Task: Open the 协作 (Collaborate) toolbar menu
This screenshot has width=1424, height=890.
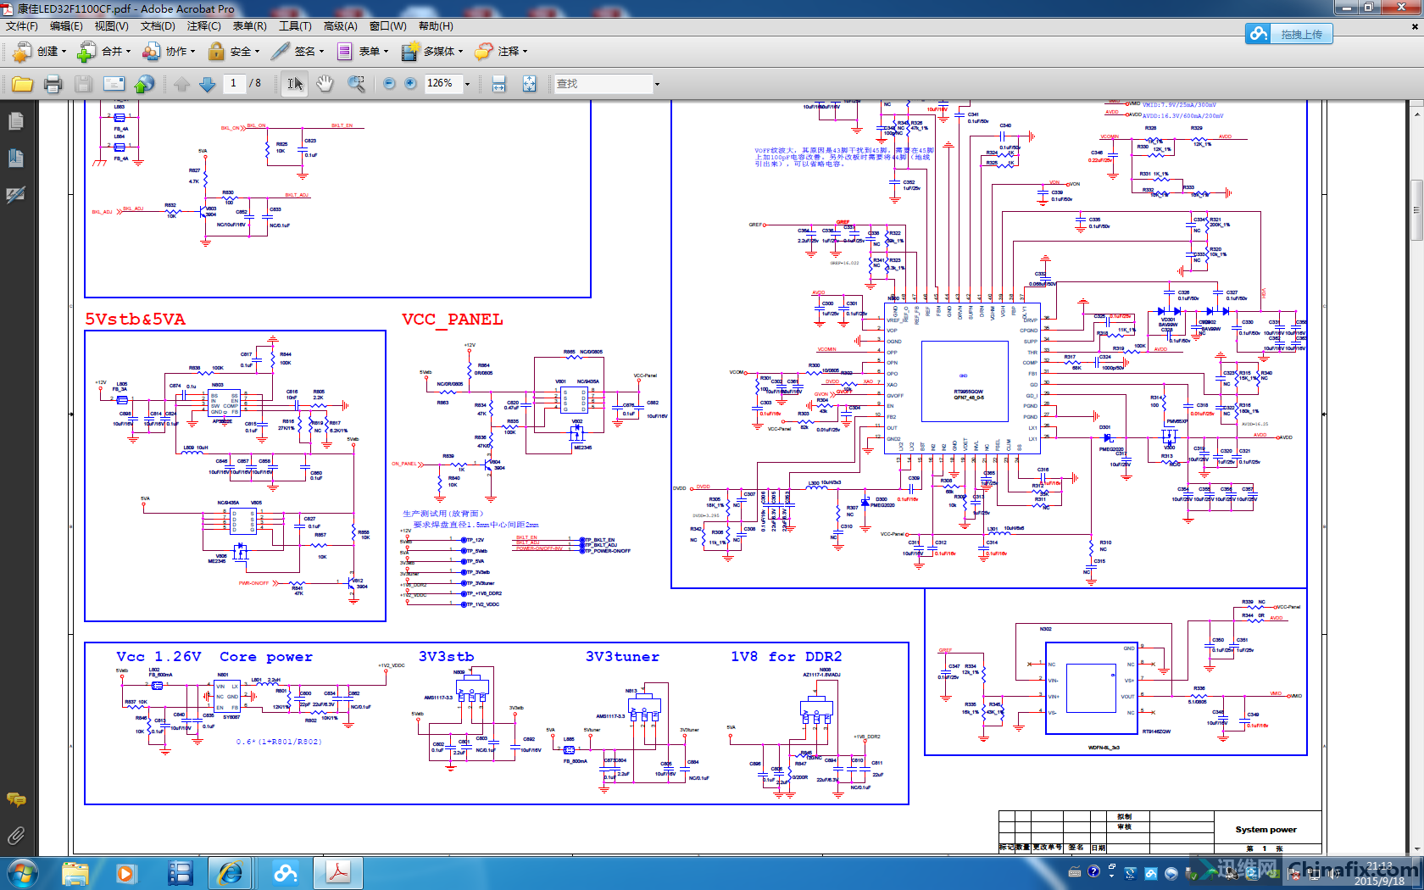Action: pyautogui.click(x=168, y=52)
